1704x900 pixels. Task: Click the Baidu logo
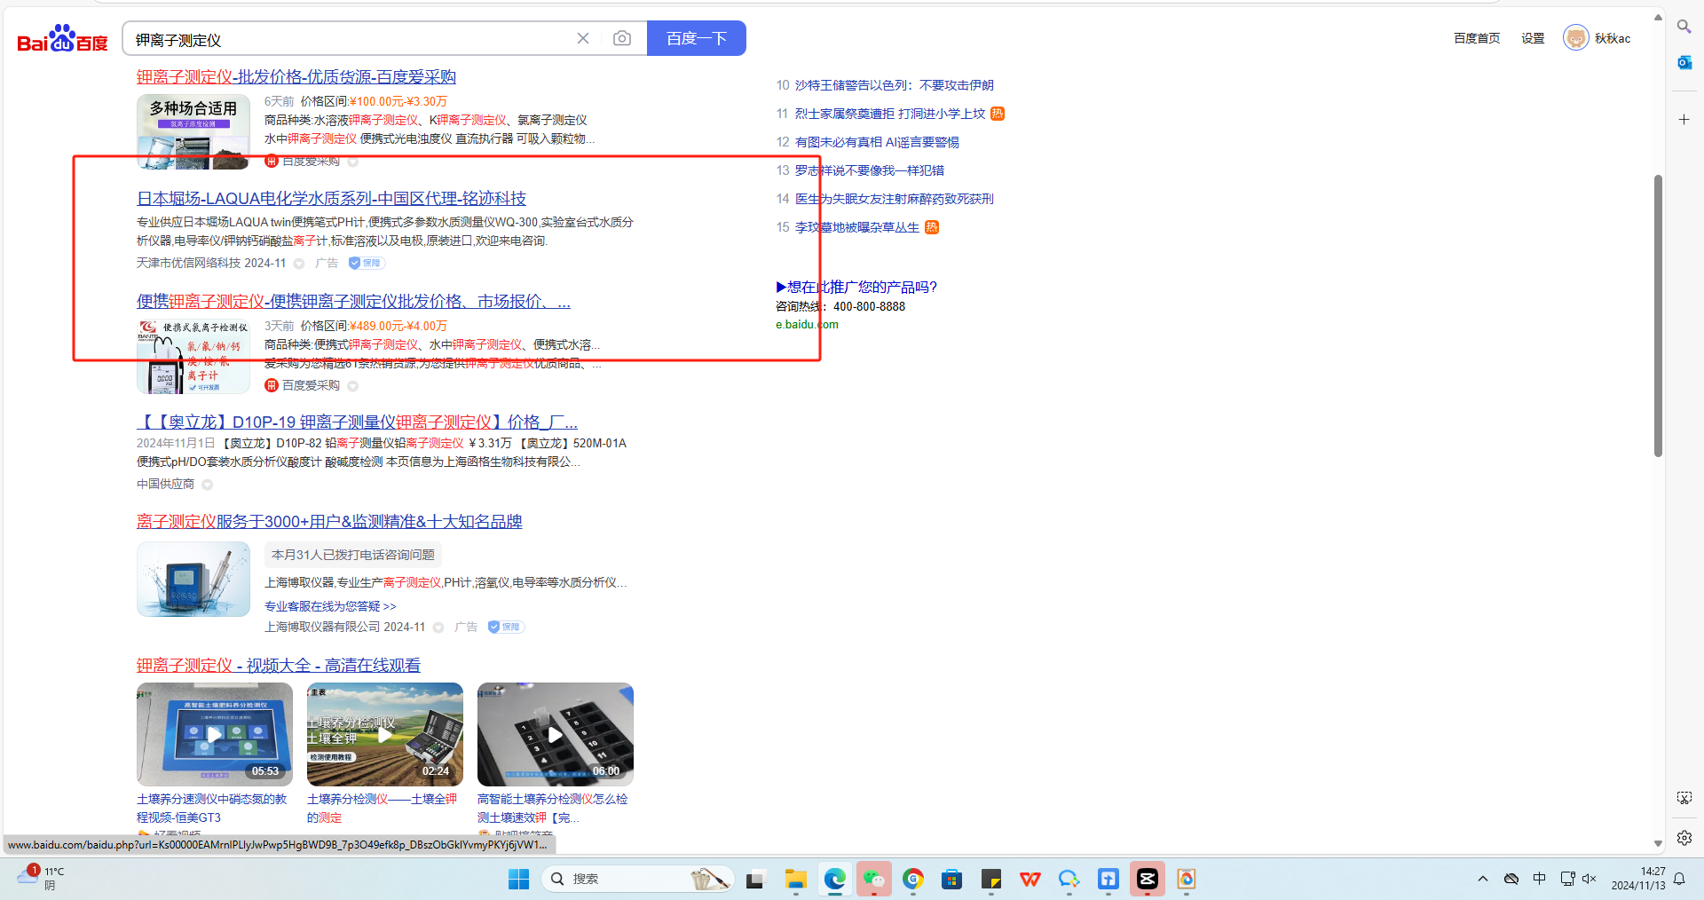62,39
